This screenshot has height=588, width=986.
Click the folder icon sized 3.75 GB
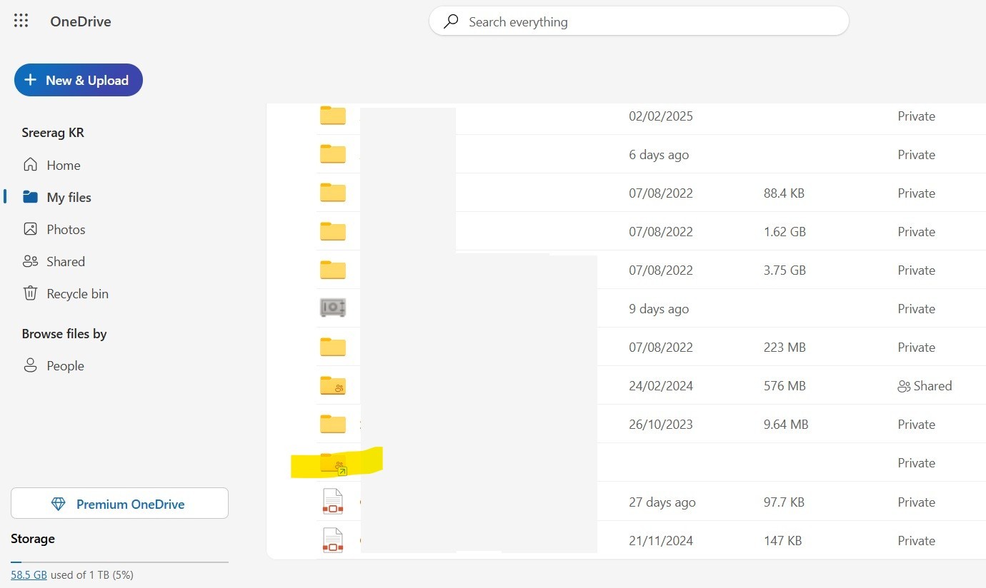(x=333, y=270)
